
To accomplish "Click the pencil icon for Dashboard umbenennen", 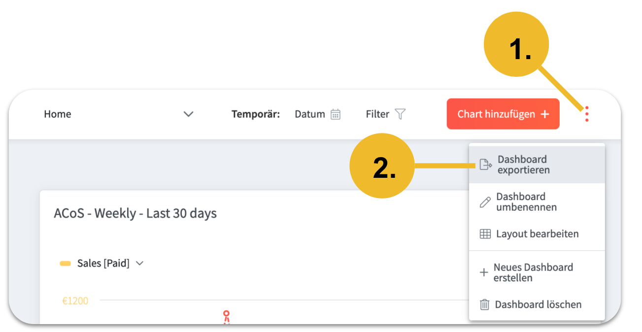I will point(485,202).
